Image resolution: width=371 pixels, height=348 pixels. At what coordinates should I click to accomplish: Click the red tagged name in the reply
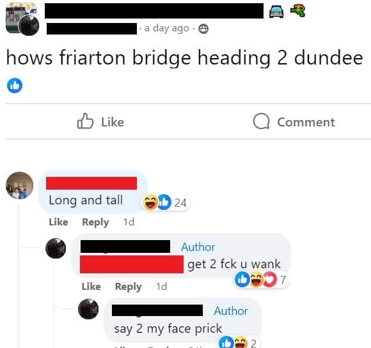click(x=132, y=264)
